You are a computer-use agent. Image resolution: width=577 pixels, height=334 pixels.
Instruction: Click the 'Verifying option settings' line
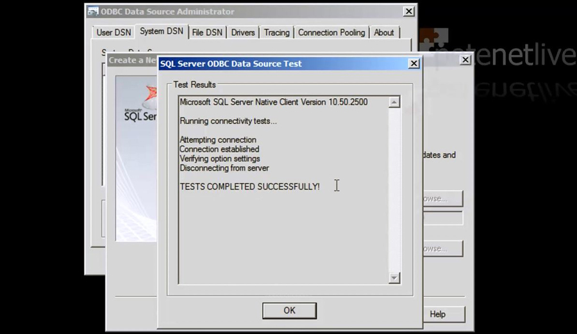click(220, 159)
